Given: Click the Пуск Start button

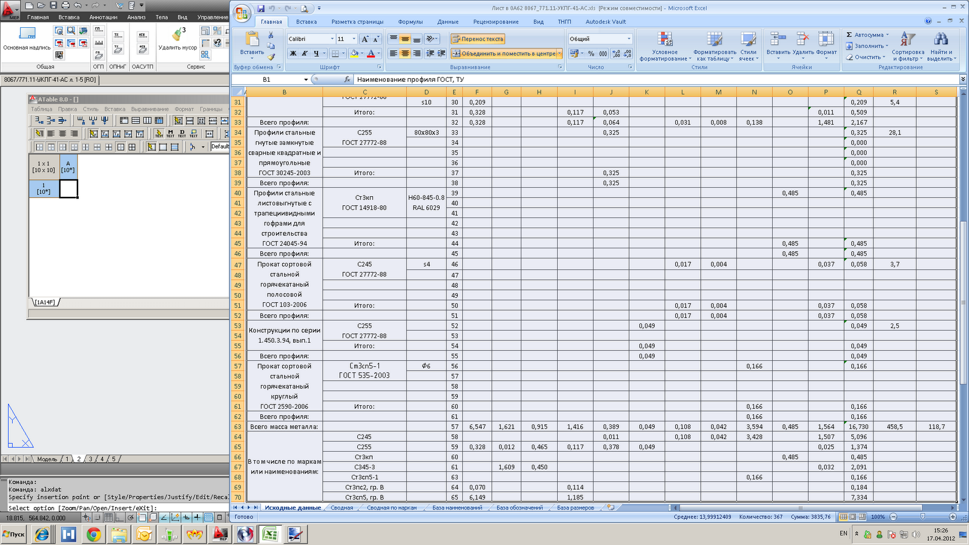Looking at the screenshot, I should (x=14, y=534).
